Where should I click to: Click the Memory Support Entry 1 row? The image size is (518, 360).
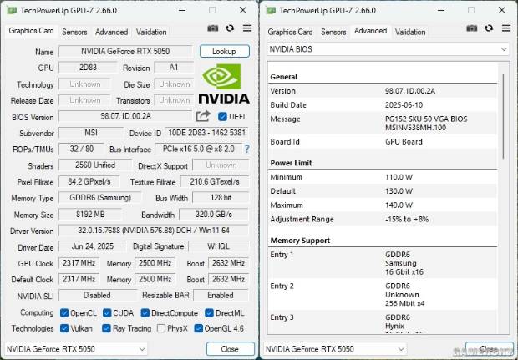click(383, 263)
